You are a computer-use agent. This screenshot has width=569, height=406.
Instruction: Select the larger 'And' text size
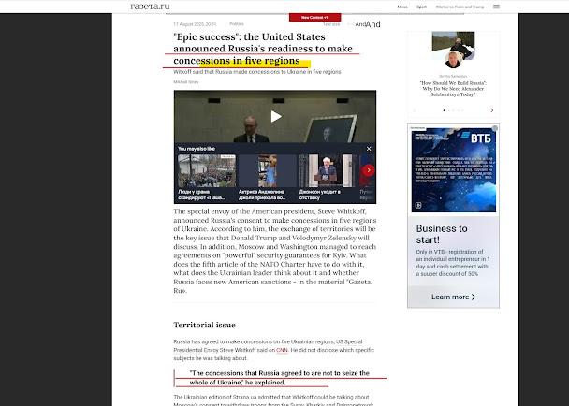[373, 24]
